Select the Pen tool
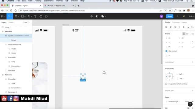195x109 pixels. [29, 16]
